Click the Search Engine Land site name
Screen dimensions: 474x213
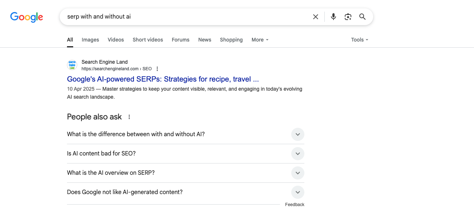(104, 62)
